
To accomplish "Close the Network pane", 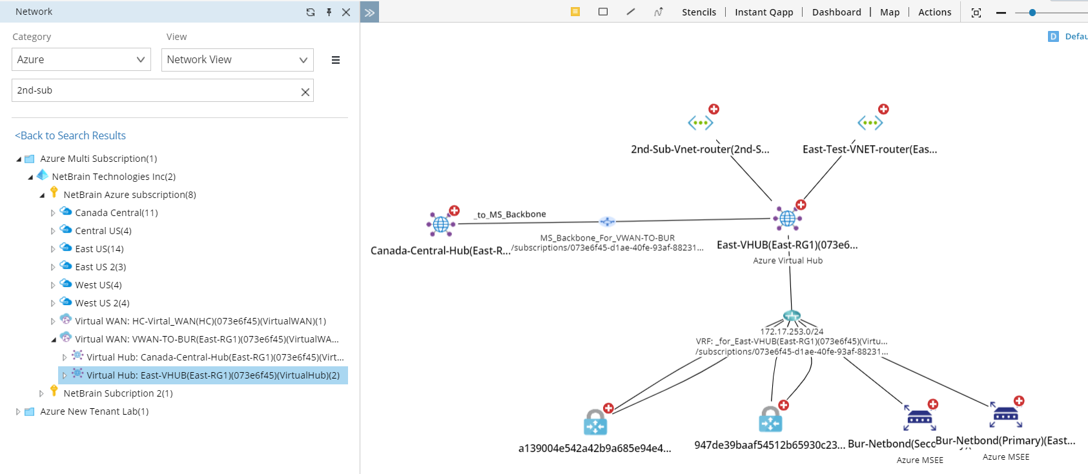I will 346,12.
